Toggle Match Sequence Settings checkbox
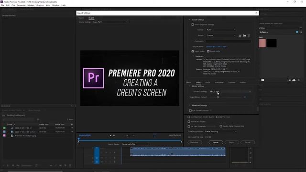The image size is (306, 172). tap(193, 24)
